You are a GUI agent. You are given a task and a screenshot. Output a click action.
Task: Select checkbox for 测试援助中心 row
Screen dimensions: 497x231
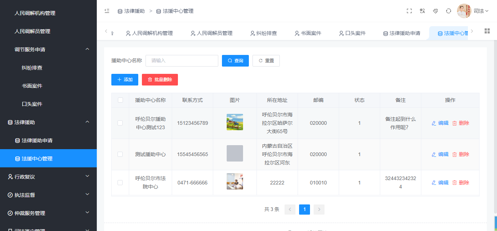(120, 154)
